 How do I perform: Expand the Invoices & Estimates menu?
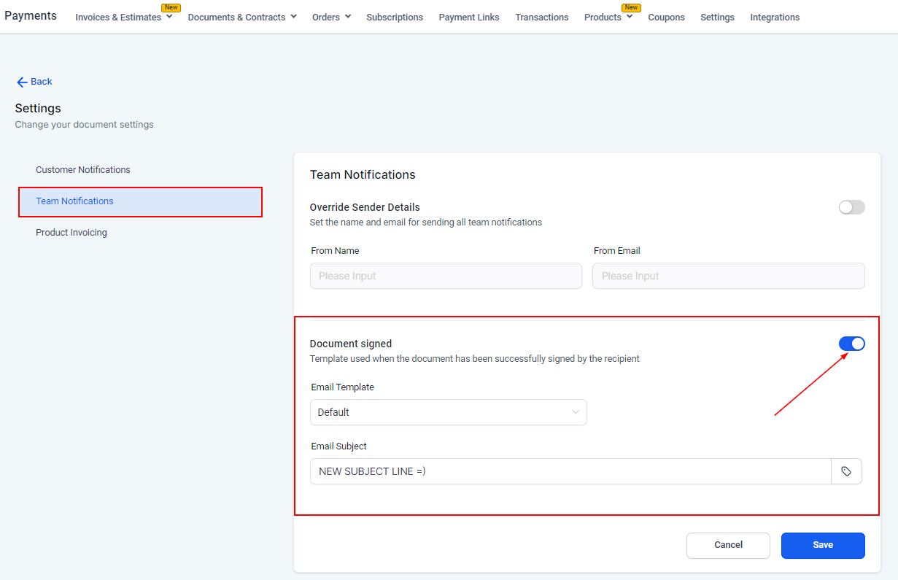(x=124, y=17)
